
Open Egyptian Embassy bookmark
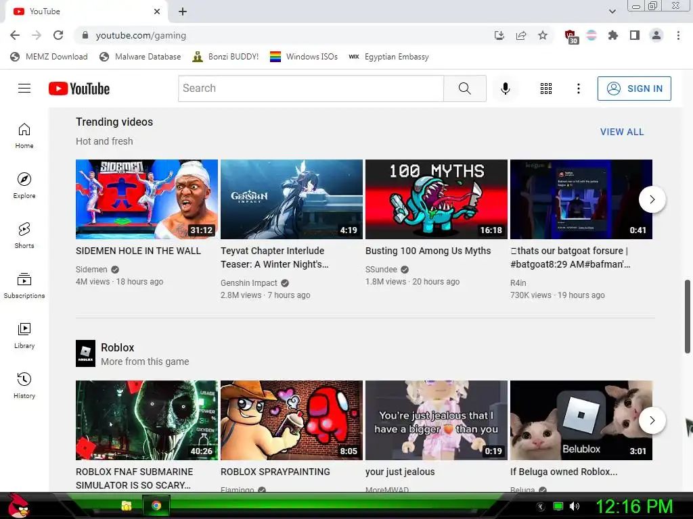coord(388,57)
